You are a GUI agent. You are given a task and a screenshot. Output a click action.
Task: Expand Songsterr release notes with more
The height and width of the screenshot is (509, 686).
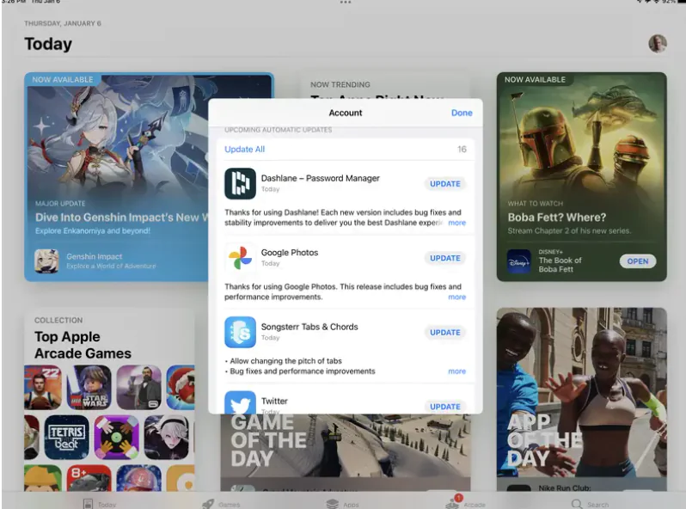coord(456,371)
